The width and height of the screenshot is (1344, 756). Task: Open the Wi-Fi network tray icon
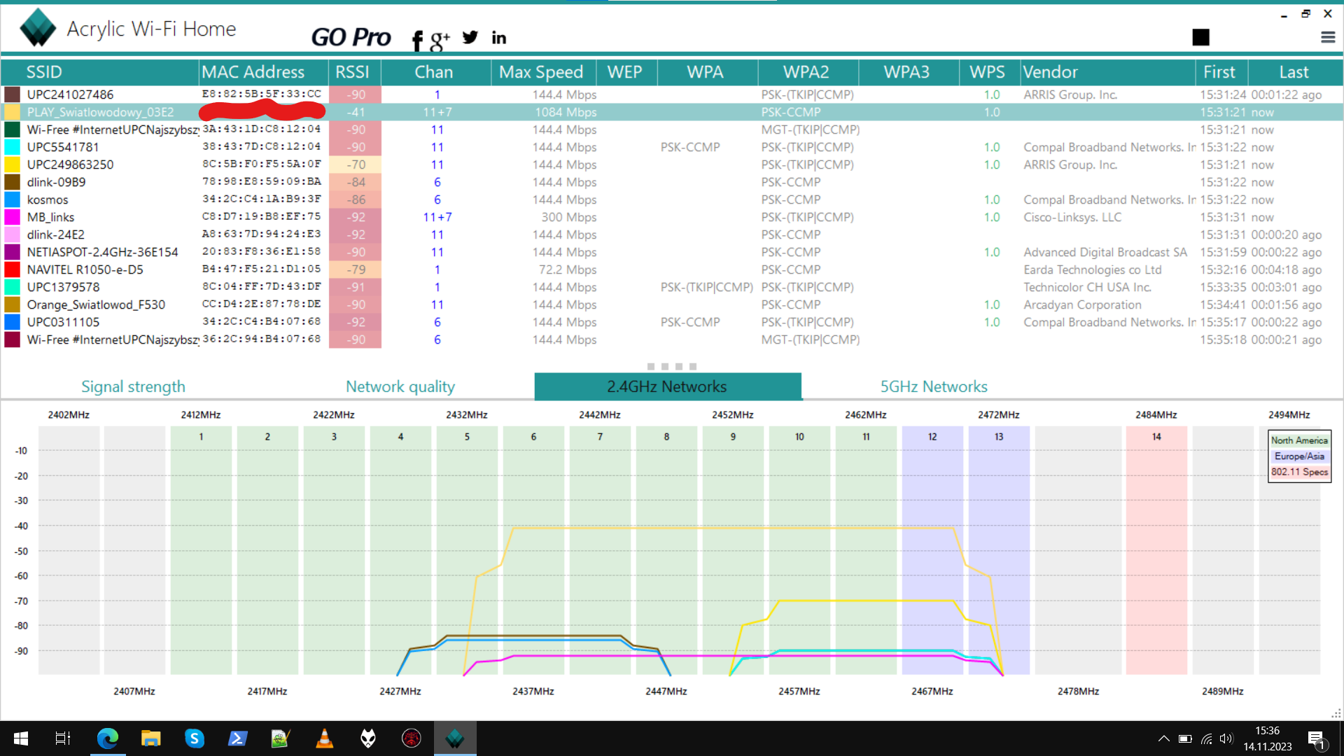[x=1206, y=738]
